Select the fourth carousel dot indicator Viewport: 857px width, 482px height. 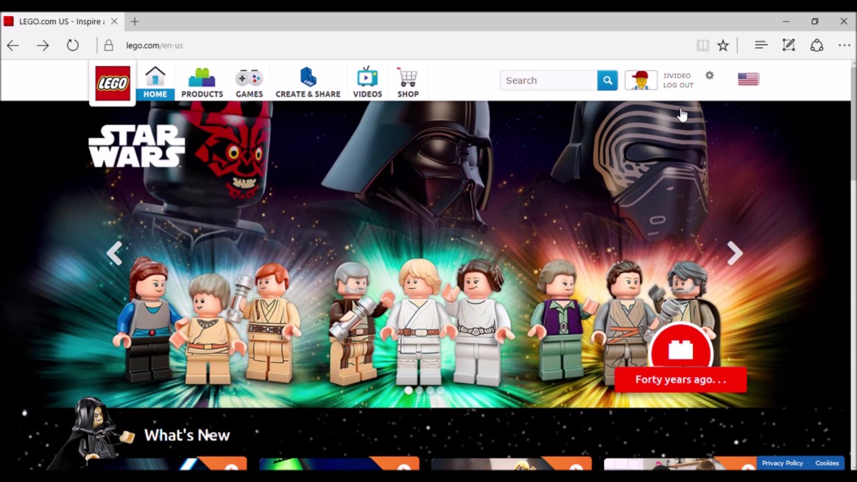coord(441,390)
